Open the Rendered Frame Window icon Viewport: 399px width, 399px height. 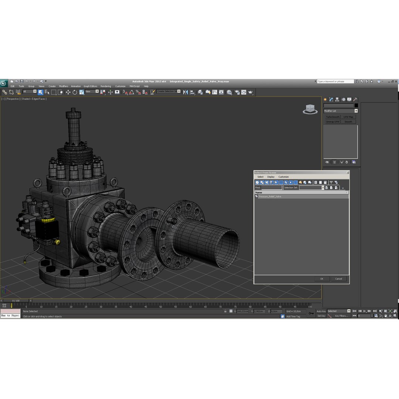pyautogui.click(x=244, y=92)
